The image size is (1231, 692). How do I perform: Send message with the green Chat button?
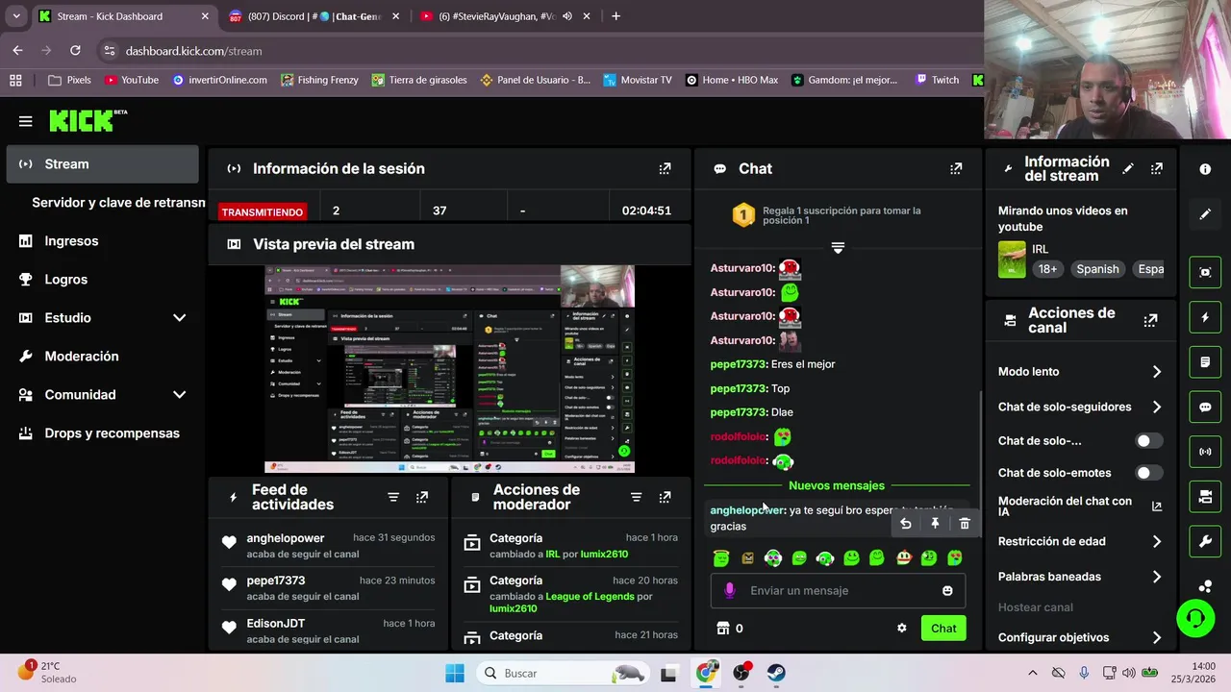click(943, 629)
